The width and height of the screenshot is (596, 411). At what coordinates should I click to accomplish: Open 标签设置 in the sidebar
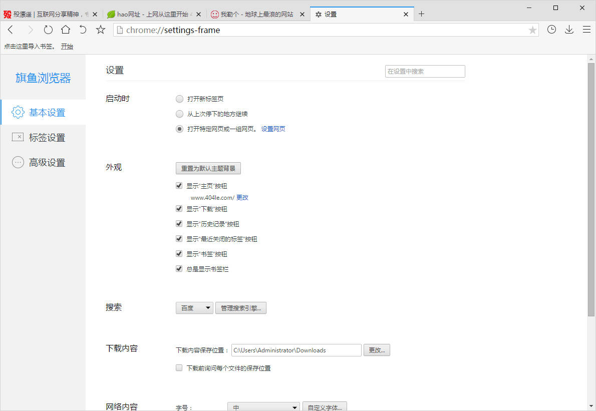[x=44, y=138]
